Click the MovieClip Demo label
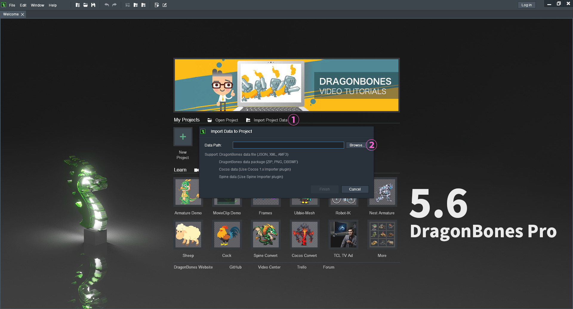Image resolution: width=573 pixels, height=309 pixels. tap(227, 213)
